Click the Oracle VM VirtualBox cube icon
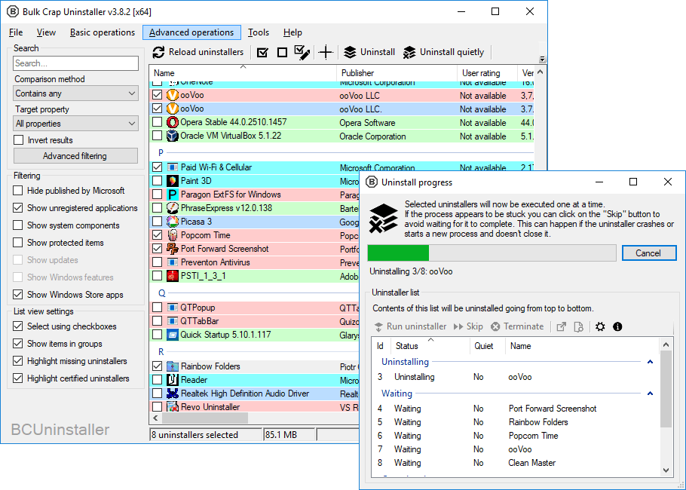Image resolution: width=686 pixels, height=490 pixels. 173,136
